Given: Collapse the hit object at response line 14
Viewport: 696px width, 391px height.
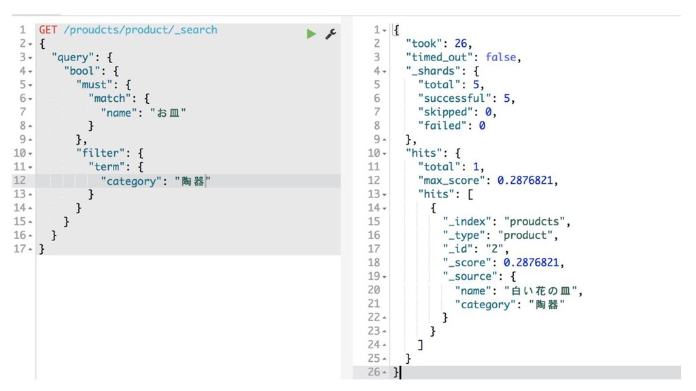Looking at the screenshot, I should [385, 209].
